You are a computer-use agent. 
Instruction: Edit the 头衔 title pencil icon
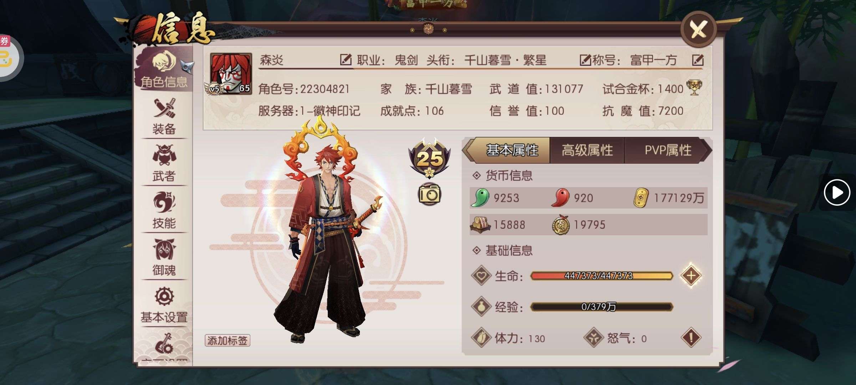[585, 60]
